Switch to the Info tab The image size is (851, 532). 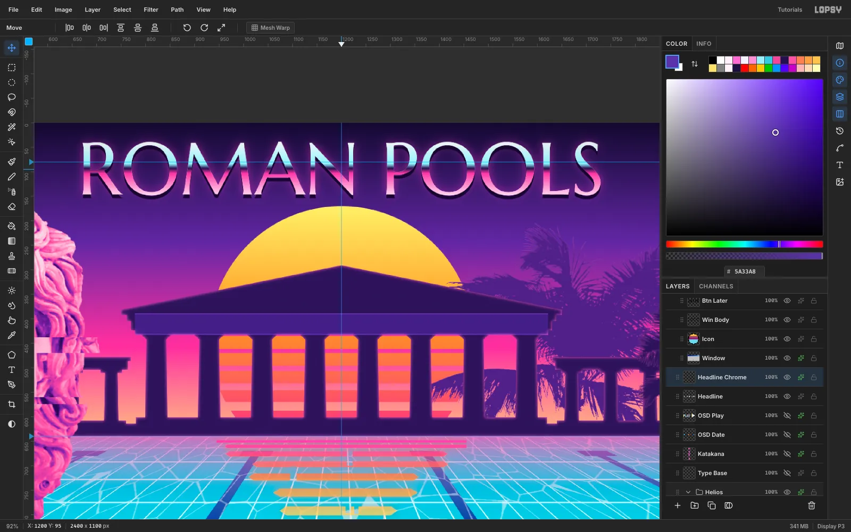click(704, 44)
